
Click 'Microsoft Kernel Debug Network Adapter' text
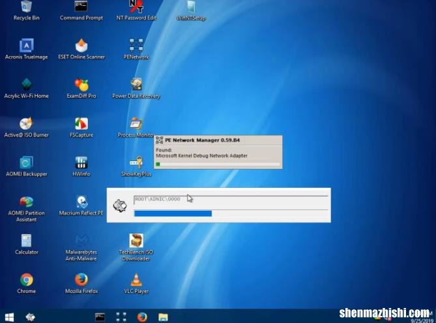(201, 156)
